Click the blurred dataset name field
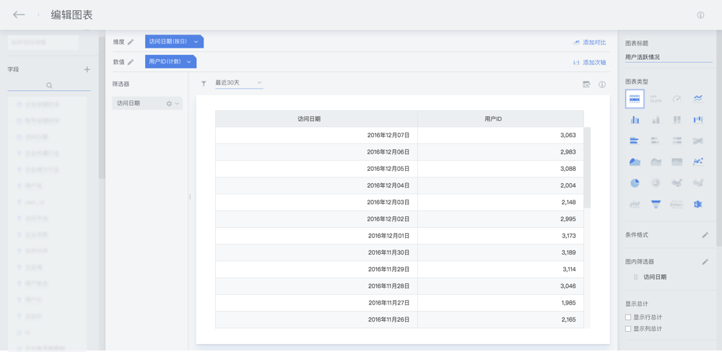The height and width of the screenshot is (352, 722). pos(43,43)
